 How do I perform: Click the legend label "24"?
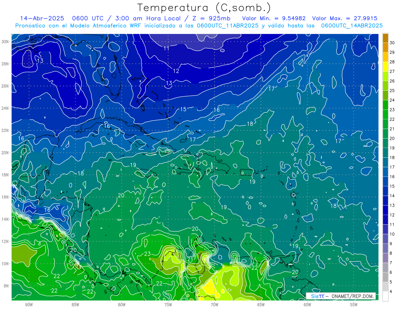tap(392, 100)
